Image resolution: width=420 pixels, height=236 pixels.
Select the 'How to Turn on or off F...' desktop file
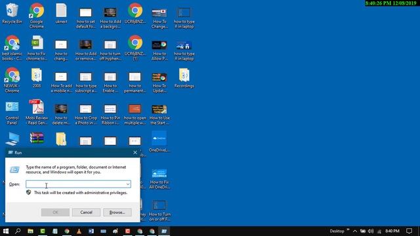pos(159,211)
